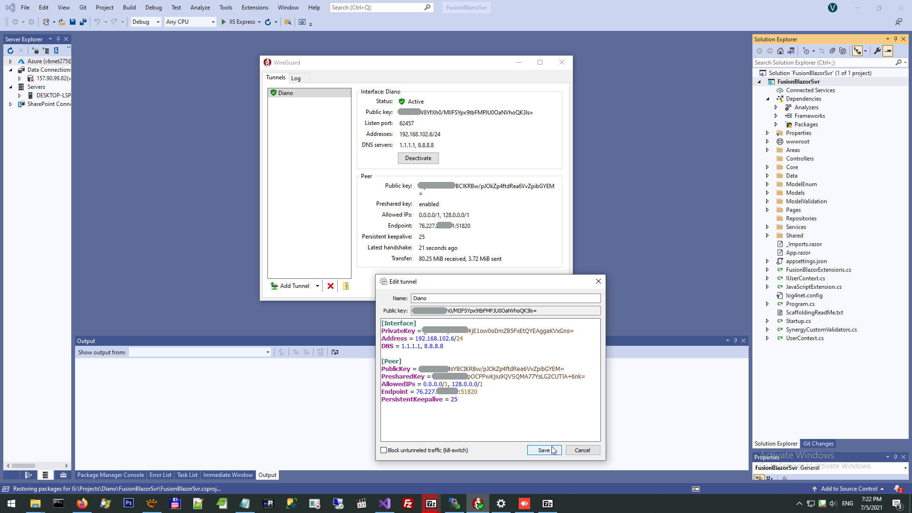Viewport: 912px width, 513px height.
Task: Open the Add Tunnel dropdown arrow
Action: pyautogui.click(x=317, y=286)
